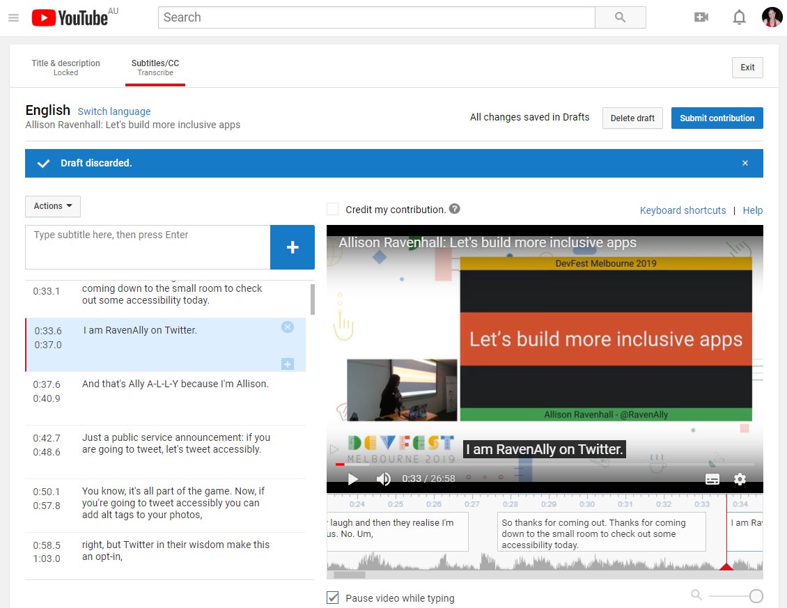Add a new subtitle with the plus button
Screen dimensions: 787x608
(x=292, y=247)
